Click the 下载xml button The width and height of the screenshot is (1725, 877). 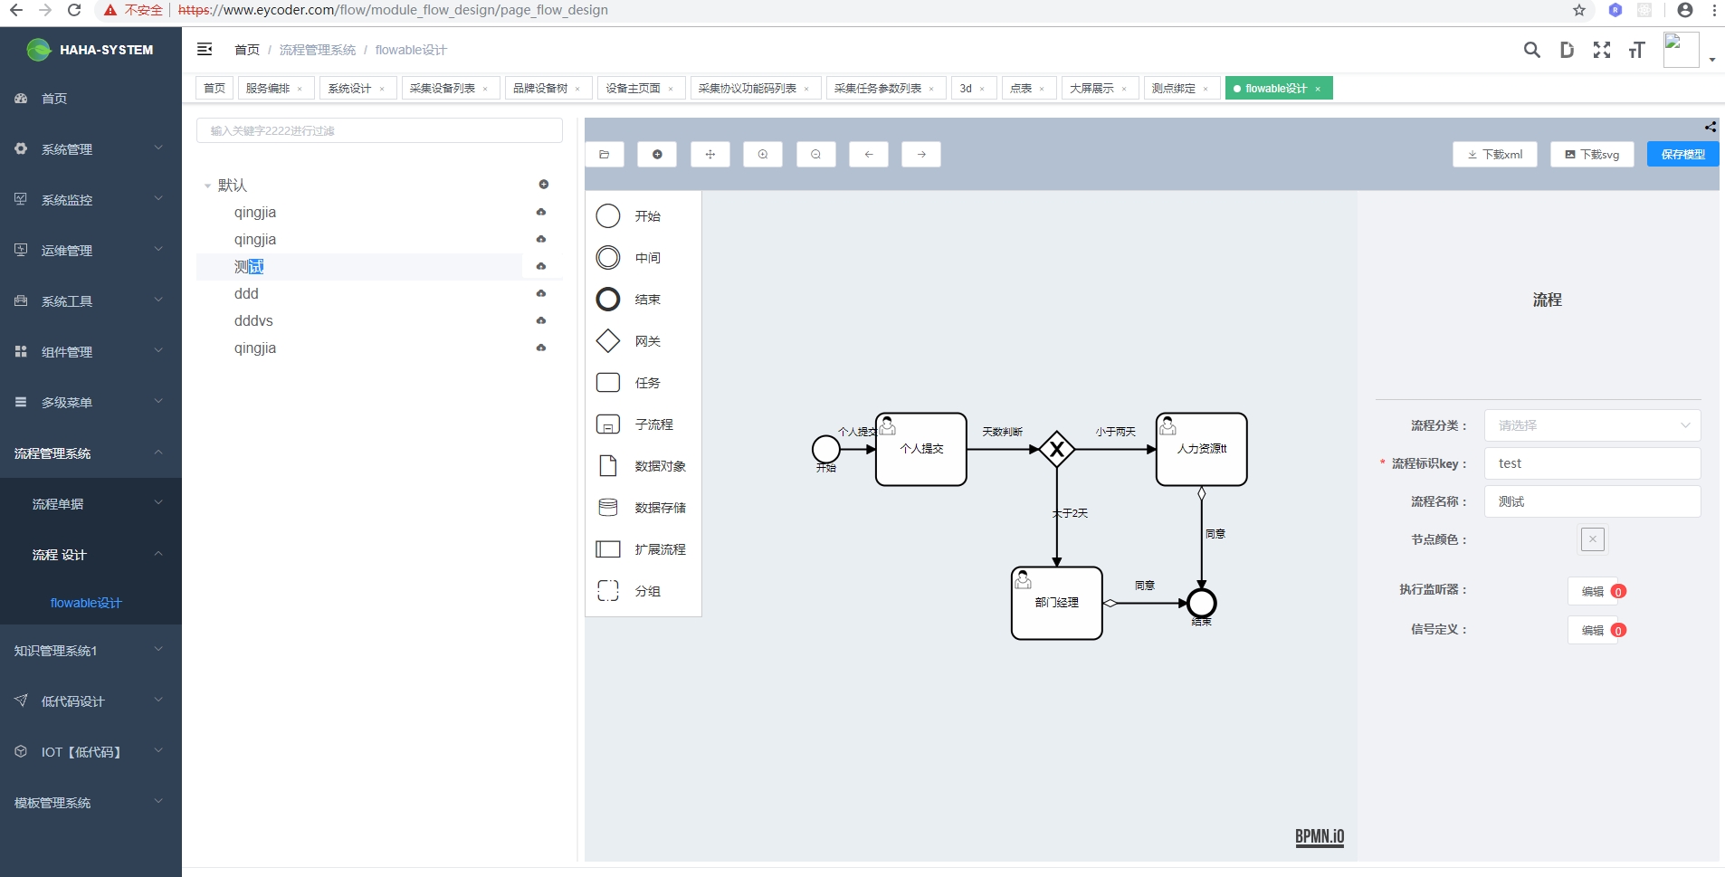point(1495,155)
